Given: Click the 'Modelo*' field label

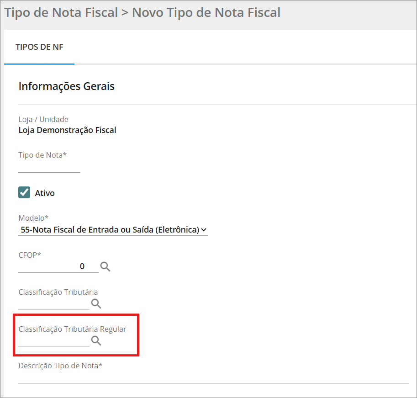Looking at the screenshot, I should pos(33,218).
